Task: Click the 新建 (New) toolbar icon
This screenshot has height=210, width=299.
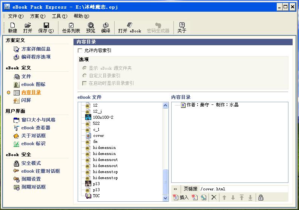Action: click(x=12, y=28)
